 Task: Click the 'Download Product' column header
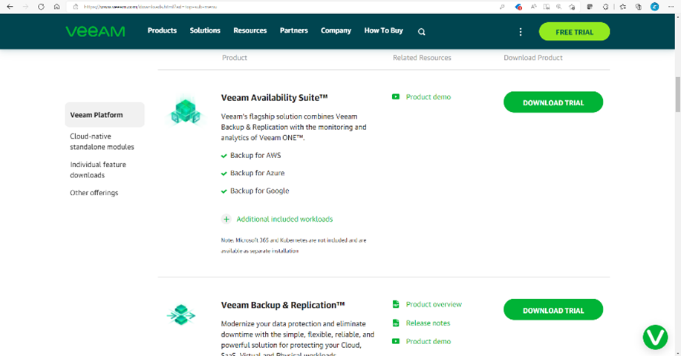coord(533,58)
